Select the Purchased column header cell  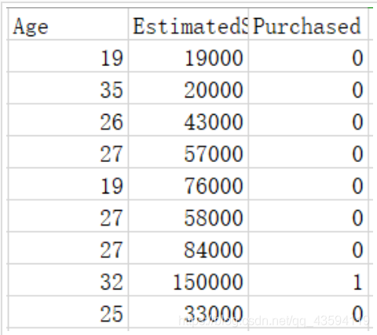point(309,24)
